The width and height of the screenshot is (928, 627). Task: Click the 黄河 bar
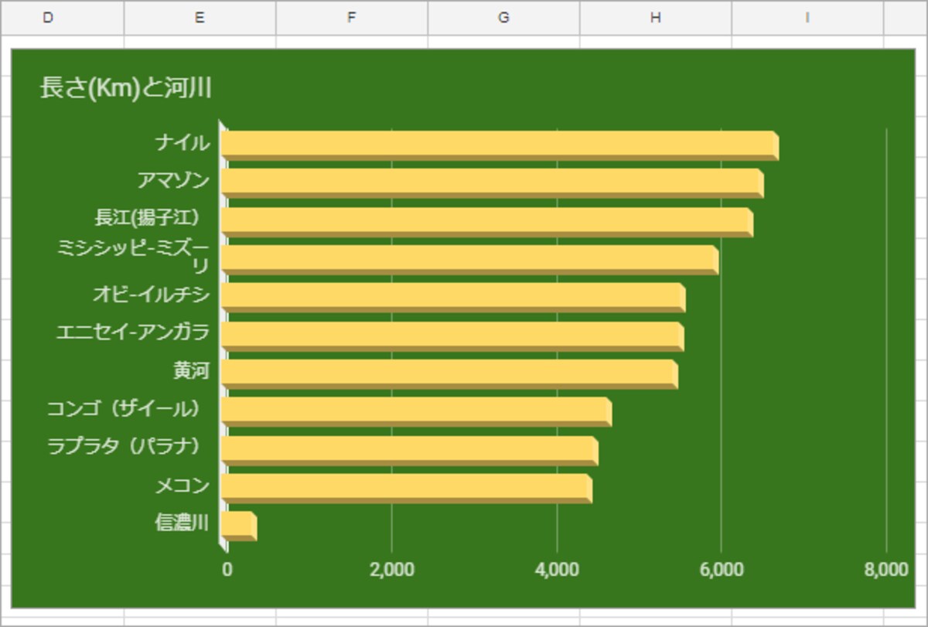click(x=449, y=374)
